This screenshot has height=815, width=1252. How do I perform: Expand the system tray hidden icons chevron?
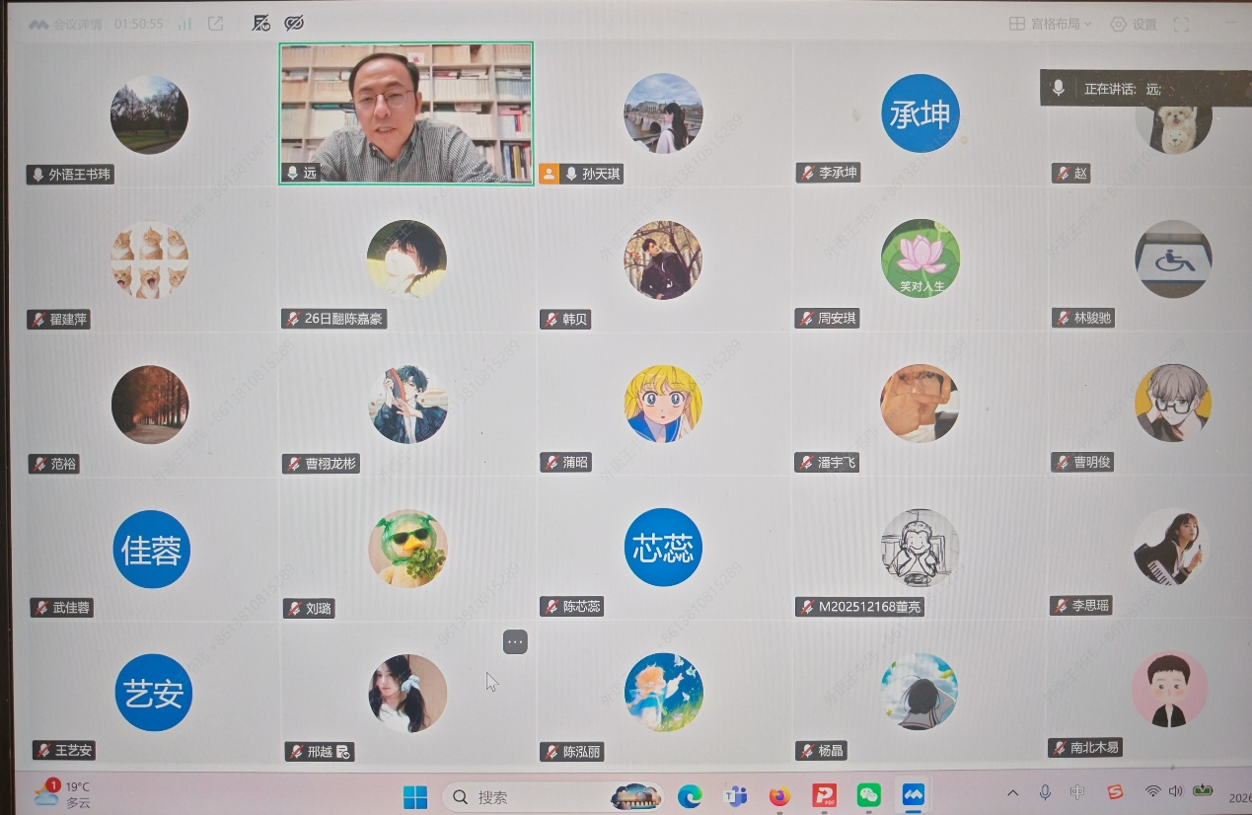coord(1012,793)
